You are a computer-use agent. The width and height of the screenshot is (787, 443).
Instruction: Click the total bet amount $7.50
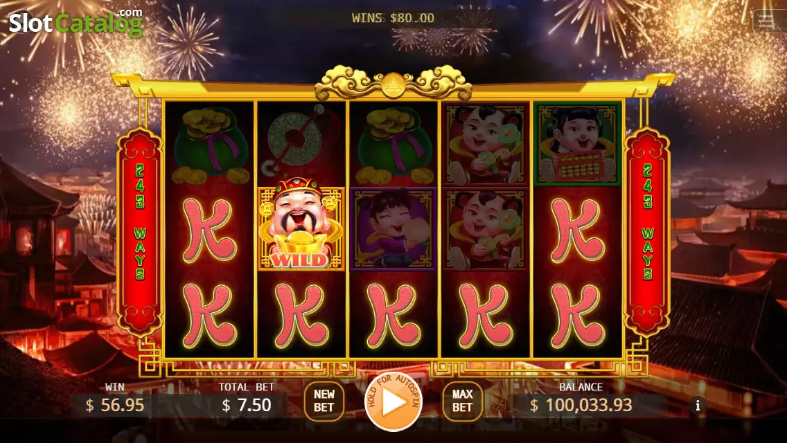247,405
